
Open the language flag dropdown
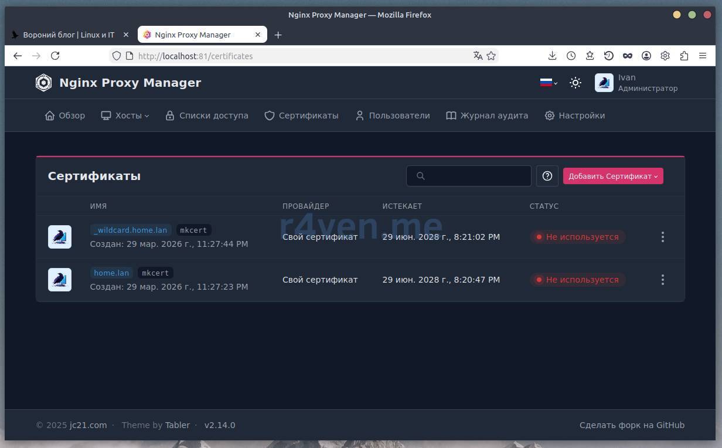(x=548, y=83)
